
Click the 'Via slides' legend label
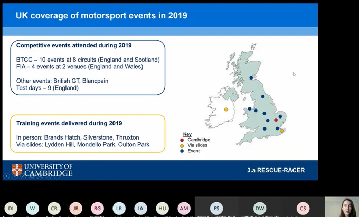click(x=197, y=145)
